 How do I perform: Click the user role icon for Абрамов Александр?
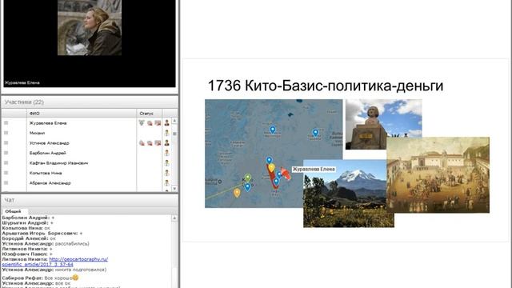coord(167,183)
